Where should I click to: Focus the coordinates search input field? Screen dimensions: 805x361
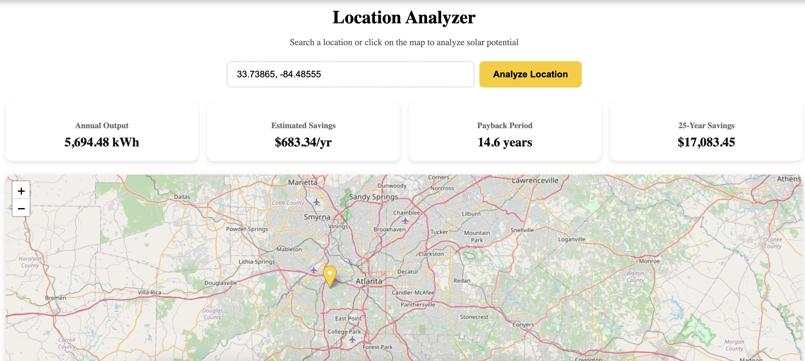click(350, 74)
